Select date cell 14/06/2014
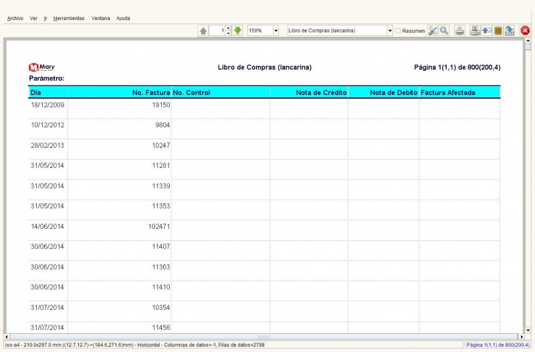 click(x=47, y=226)
